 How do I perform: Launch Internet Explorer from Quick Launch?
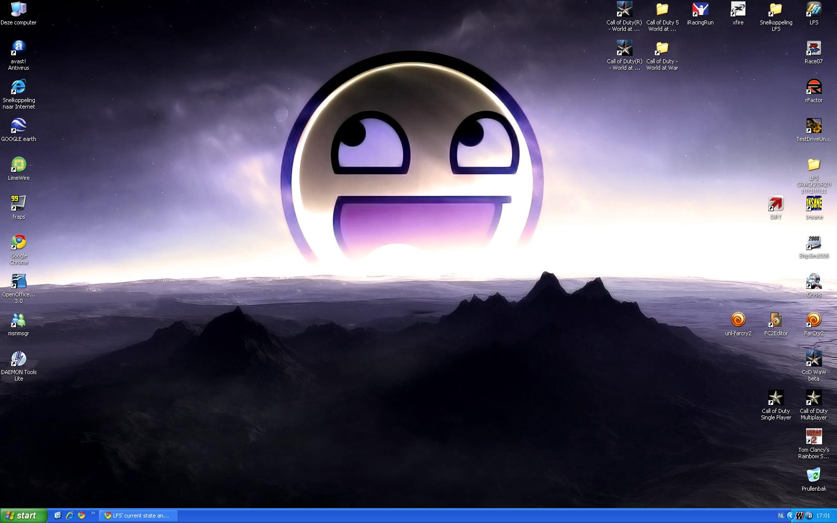pyautogui.click(x=70, y=516)
